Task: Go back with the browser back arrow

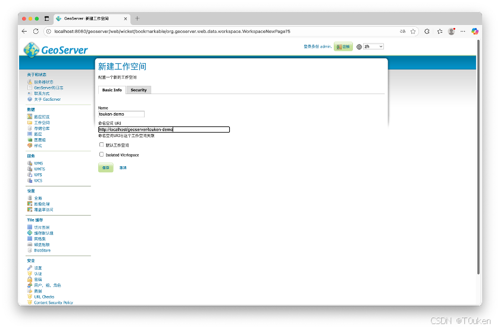Action: tap(24, 32)
